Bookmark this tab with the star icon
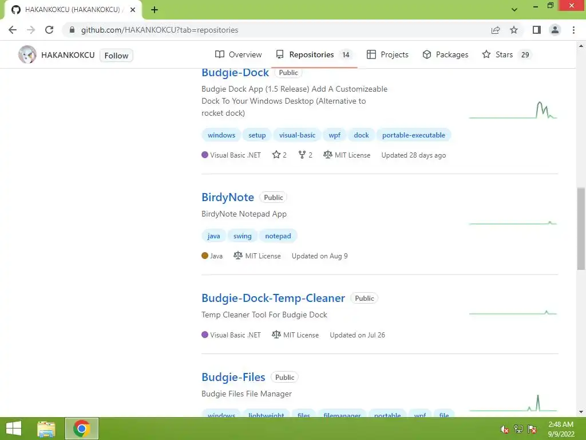586x440 pixels. [514, 30]
